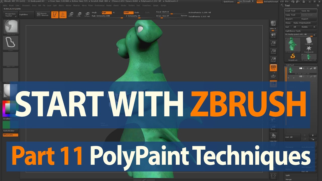Click the LightBox button
Screen dimensions: 322x181
point(26,15)
